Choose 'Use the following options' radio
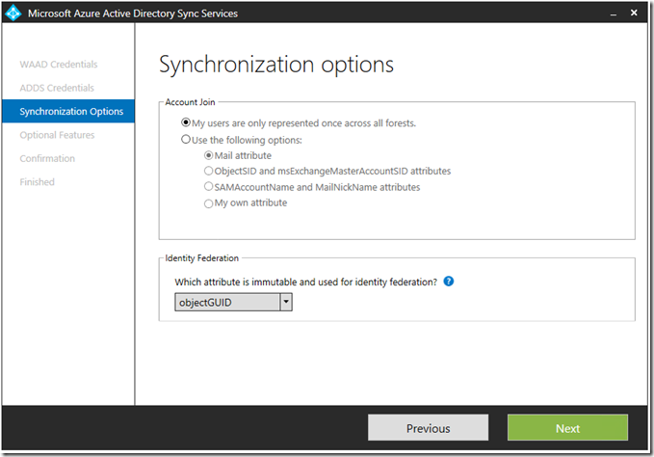 [186, 140]
